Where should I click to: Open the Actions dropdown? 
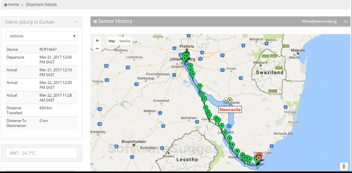click(41, 36)
